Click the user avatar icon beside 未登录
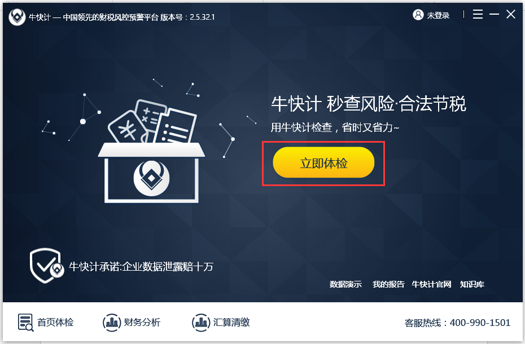The height and width of the screenshot is (344, 525). (x=418, y=15)
